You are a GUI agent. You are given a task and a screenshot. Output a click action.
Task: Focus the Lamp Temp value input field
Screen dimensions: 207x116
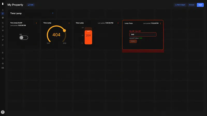pyautogui.click(x=143, y=35)
